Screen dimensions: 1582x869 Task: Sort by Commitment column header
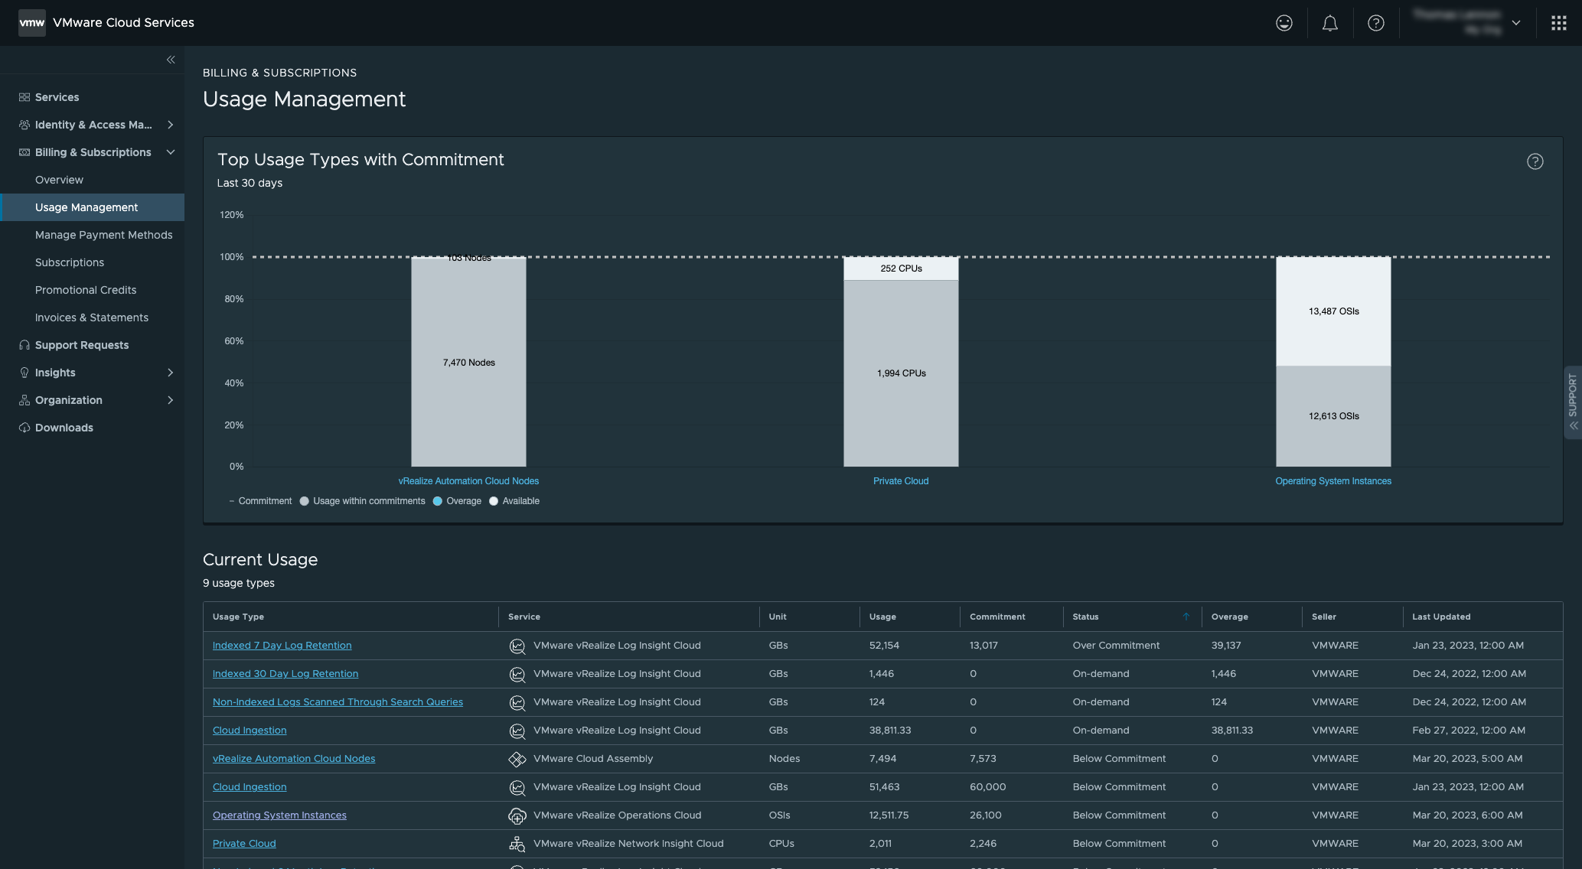pos(997,617)
